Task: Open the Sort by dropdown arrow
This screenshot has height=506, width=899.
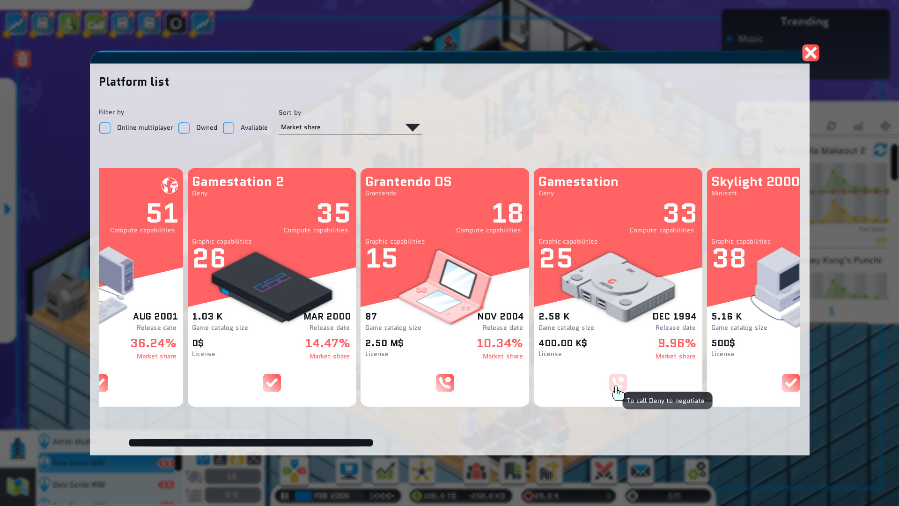Action: click(413, 127)
